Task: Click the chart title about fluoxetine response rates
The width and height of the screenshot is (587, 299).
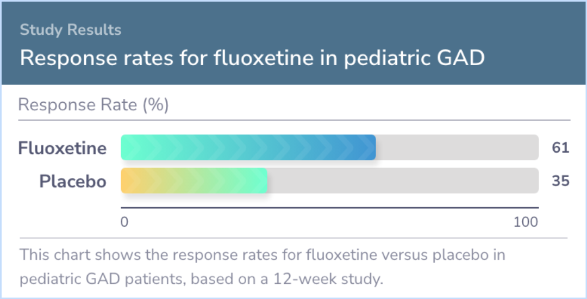Action: pyautogui.click(x=252, y=58)
